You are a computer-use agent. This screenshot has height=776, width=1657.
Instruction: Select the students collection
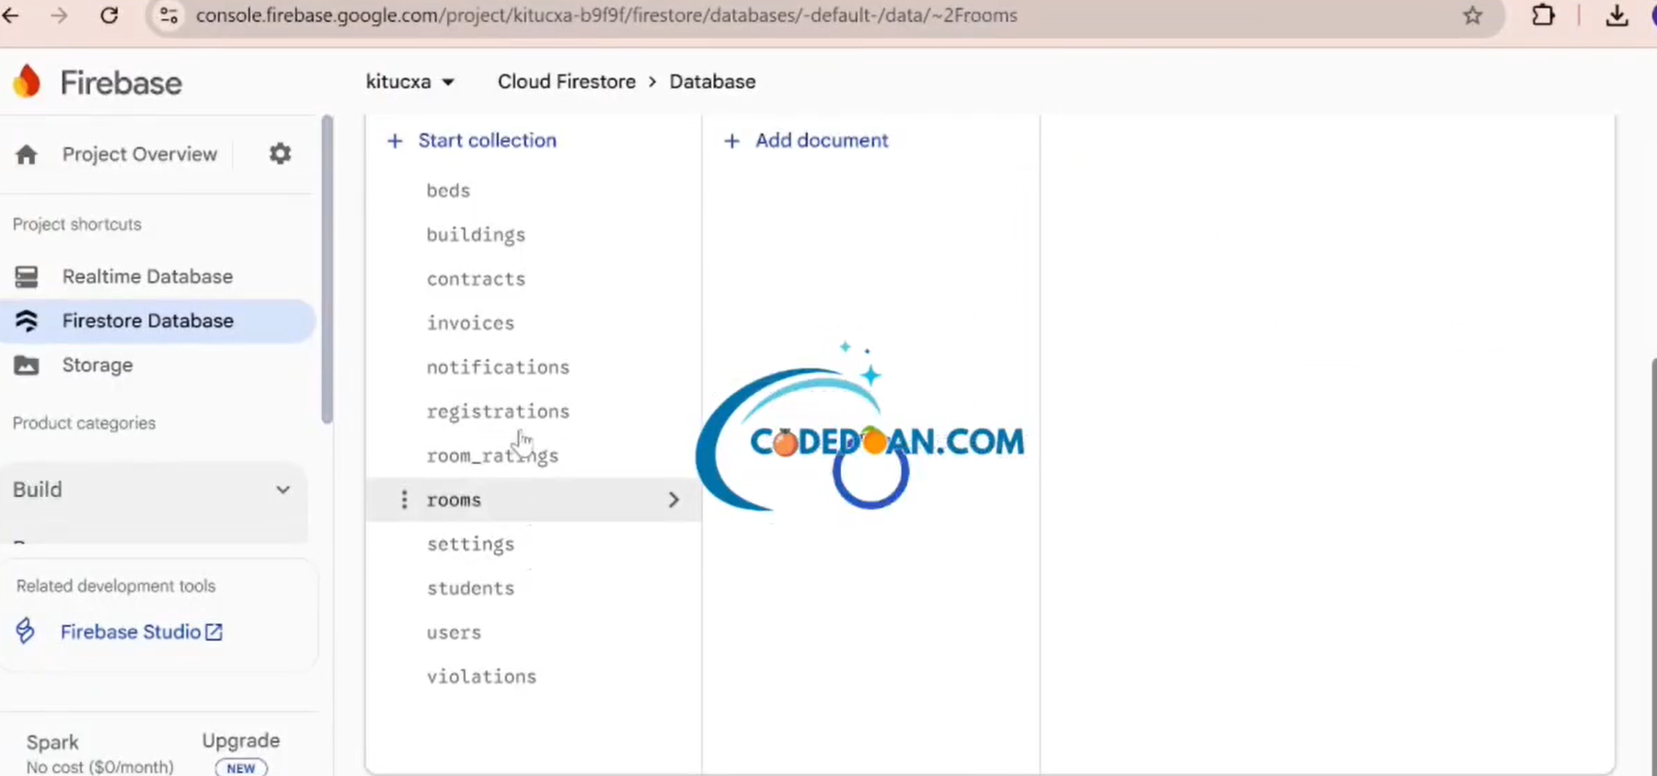470,588
